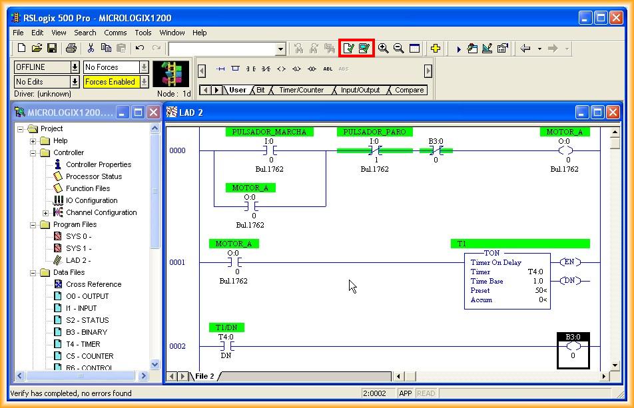634x408 pixels.
Task: Click the Verify Project icon
Action: tap(364, 48)
